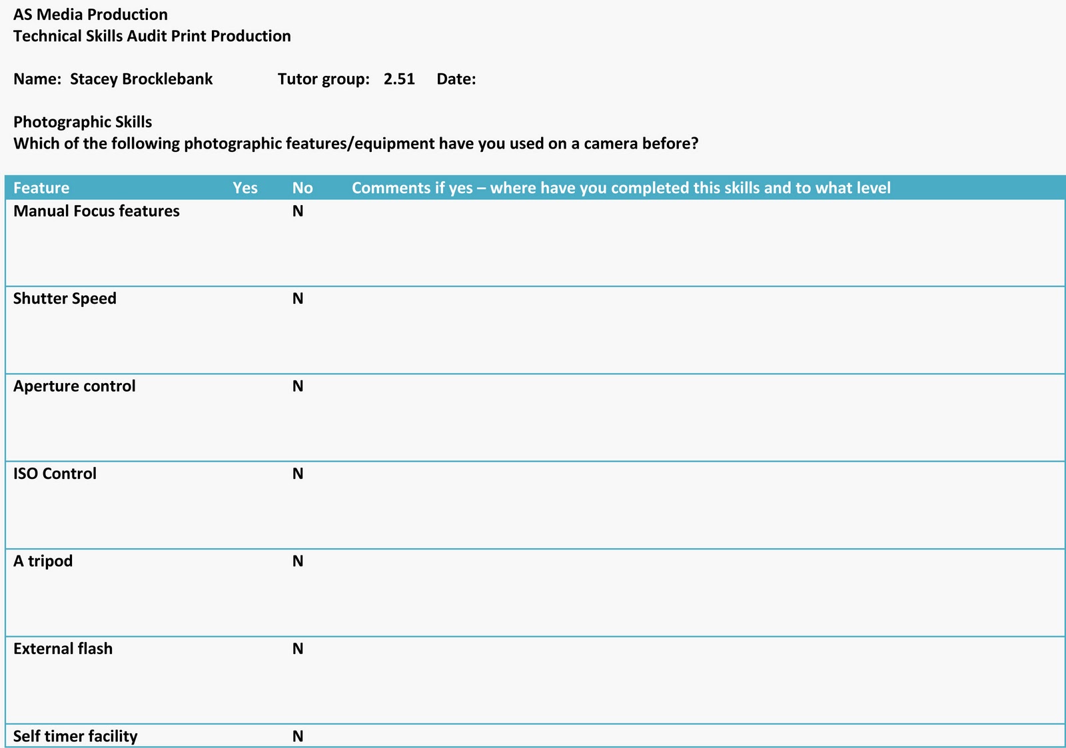The image size is (1066, 748).
Task: Click the 'N' answer for Aperture control
Action: pos(298,386)
